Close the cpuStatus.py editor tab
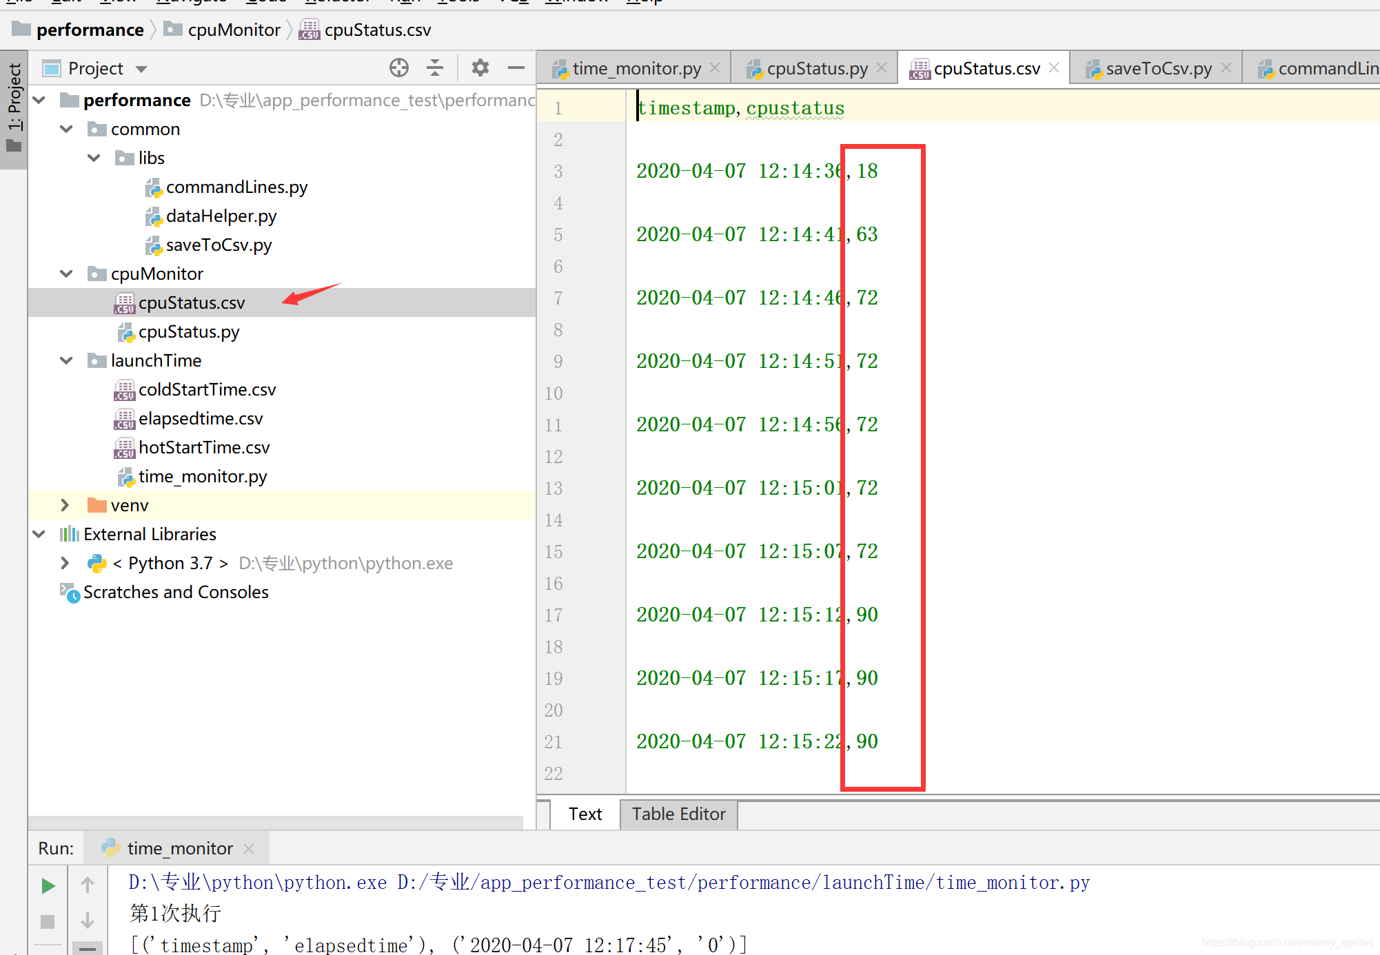Viewport: 1380px width, 955px height. (x=882, y=68)
